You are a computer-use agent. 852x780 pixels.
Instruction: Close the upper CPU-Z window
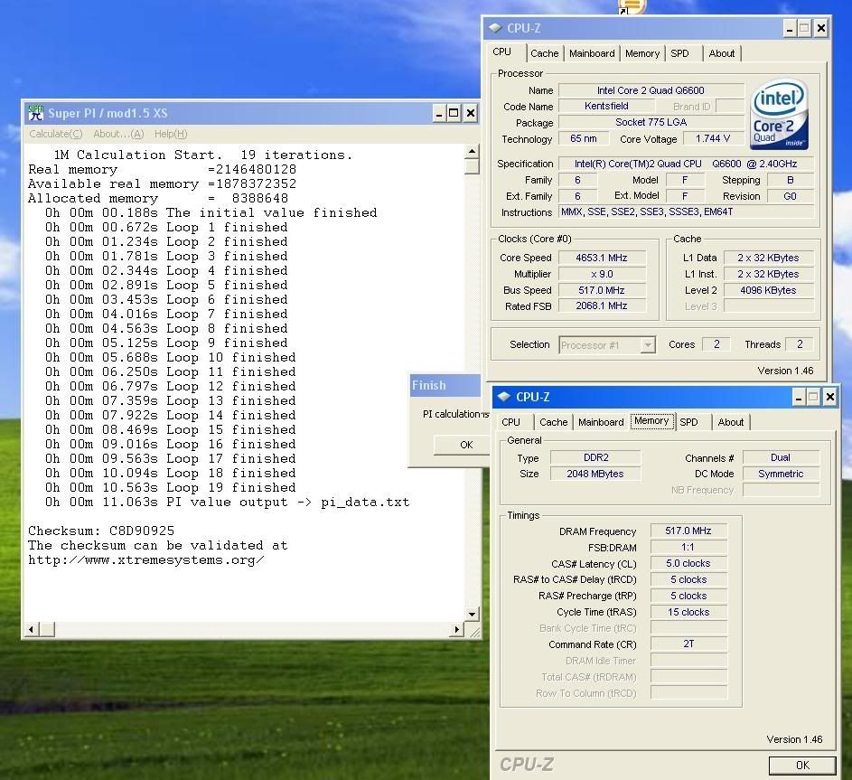821,29
